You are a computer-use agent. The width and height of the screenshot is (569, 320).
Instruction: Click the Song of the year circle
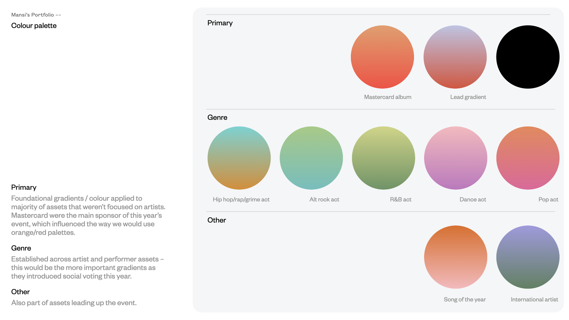point(455,257)
